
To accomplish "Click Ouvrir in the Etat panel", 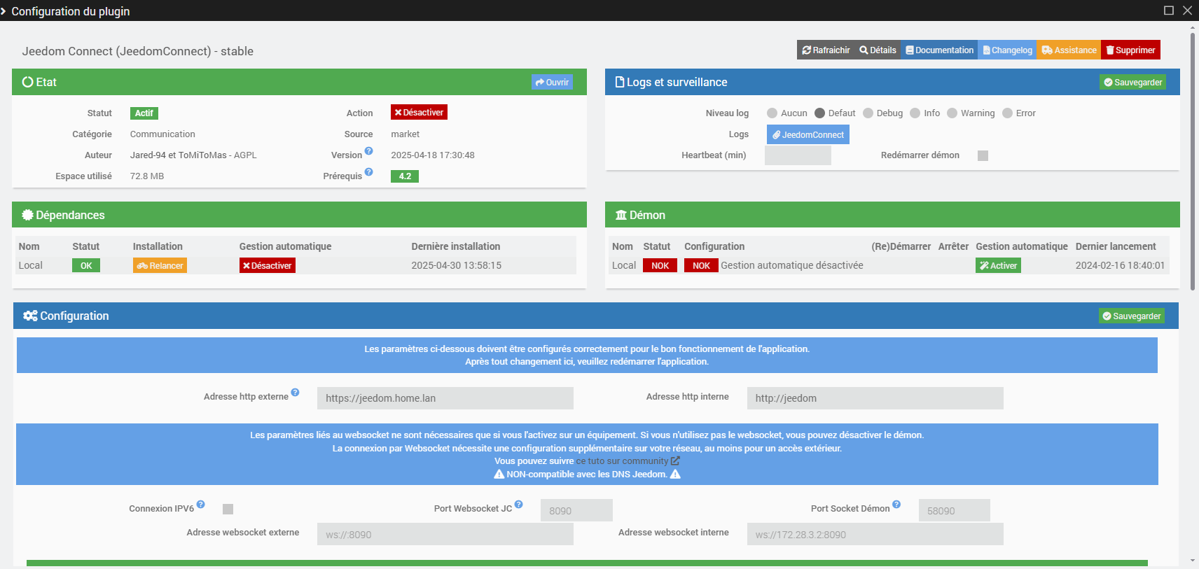I will pyautogui.click(x=552, y=82).
